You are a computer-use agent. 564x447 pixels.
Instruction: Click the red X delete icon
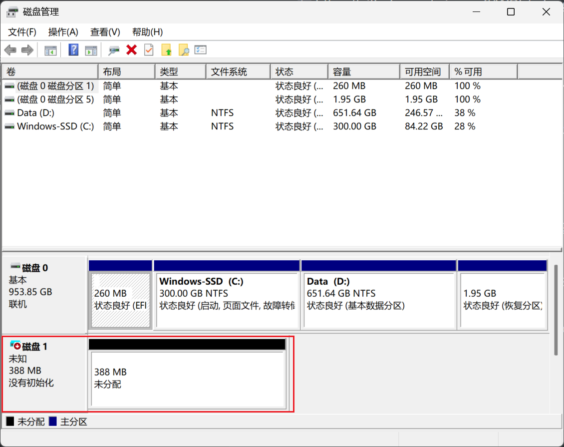pyautogui.click(x=132, y=50)
